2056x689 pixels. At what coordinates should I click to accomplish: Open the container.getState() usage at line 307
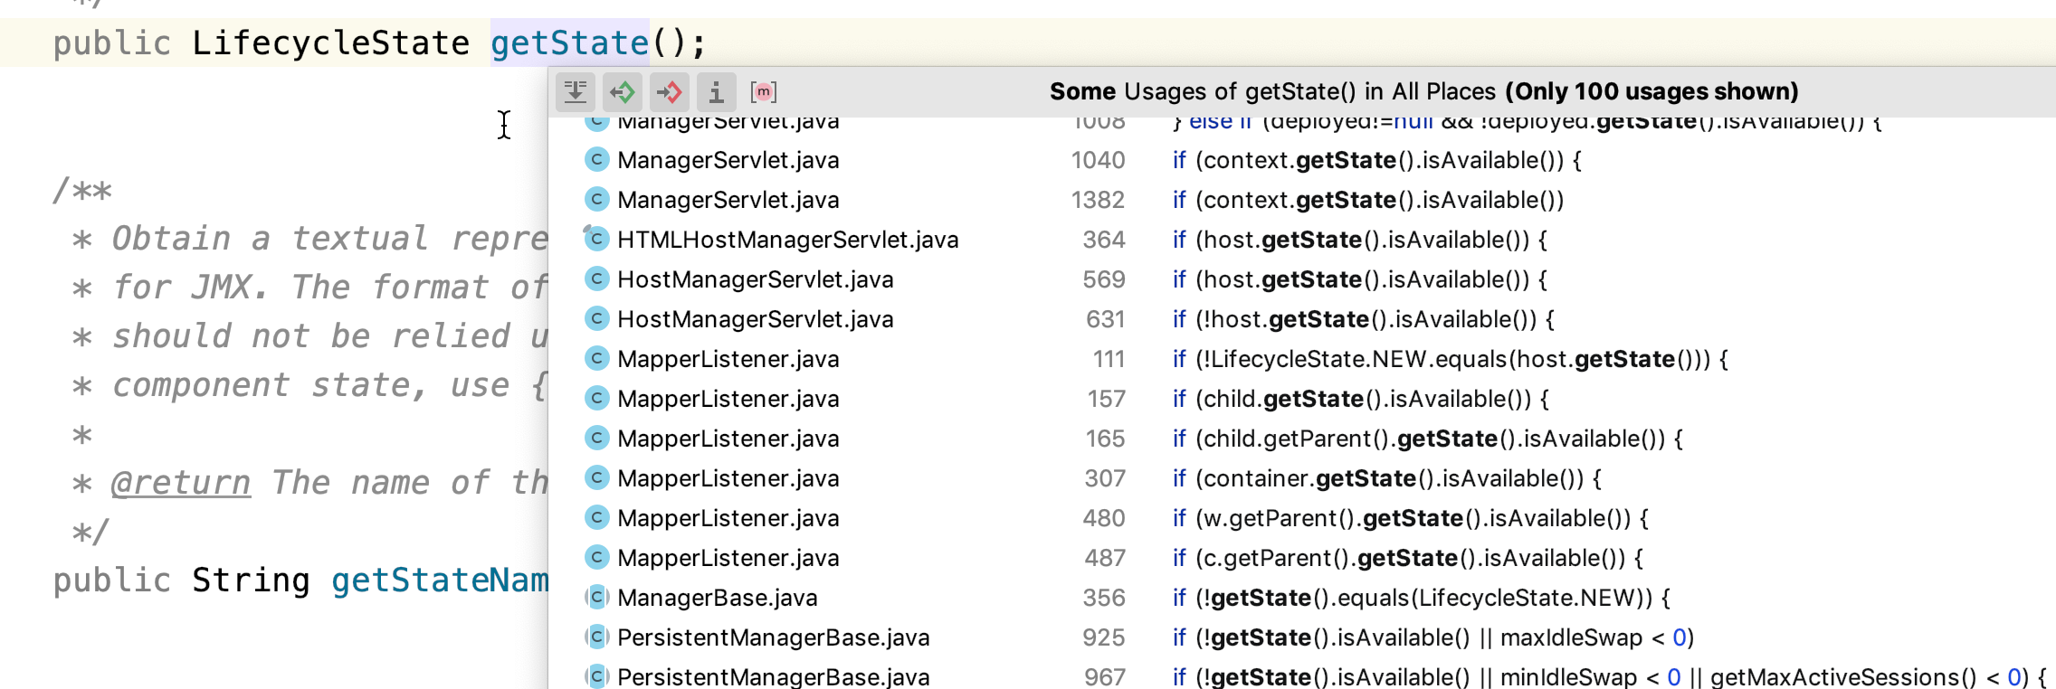1398,478
